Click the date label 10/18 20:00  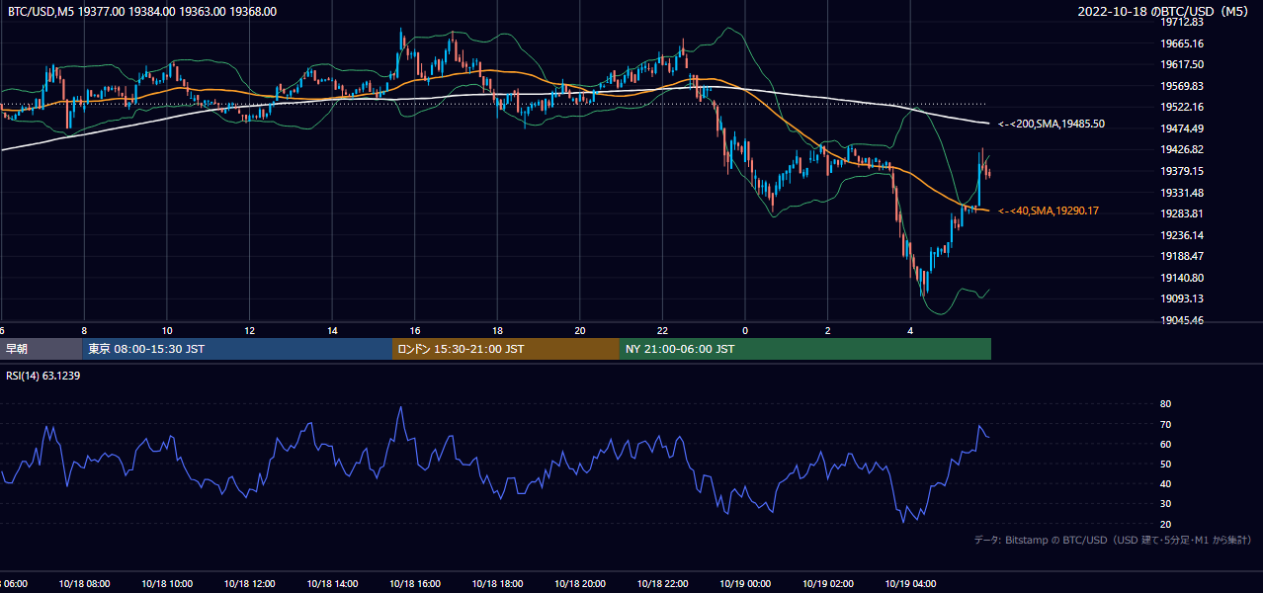pos(581,584)
